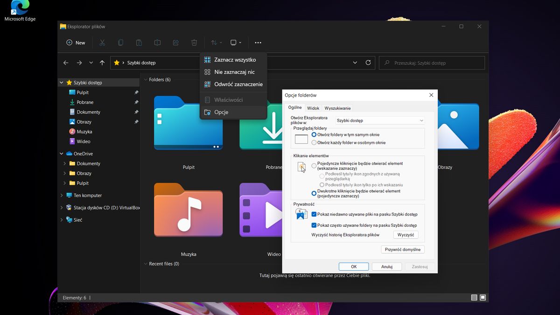This screenshot has height=315, width=560.
Task: Switch to large thumbnails view in status bar
Action: (483, 297)
